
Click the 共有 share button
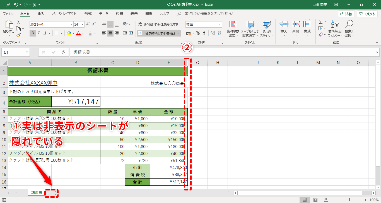coord(346,14)
